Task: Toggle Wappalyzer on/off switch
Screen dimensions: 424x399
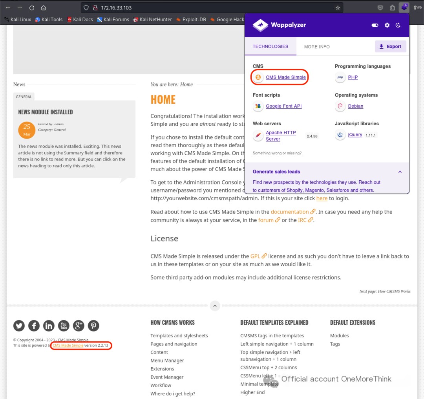Action: tap(375, 25)
